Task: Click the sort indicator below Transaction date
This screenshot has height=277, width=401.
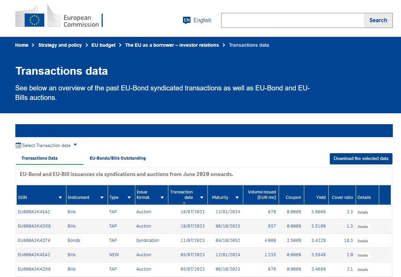Action: coord(184,203)
